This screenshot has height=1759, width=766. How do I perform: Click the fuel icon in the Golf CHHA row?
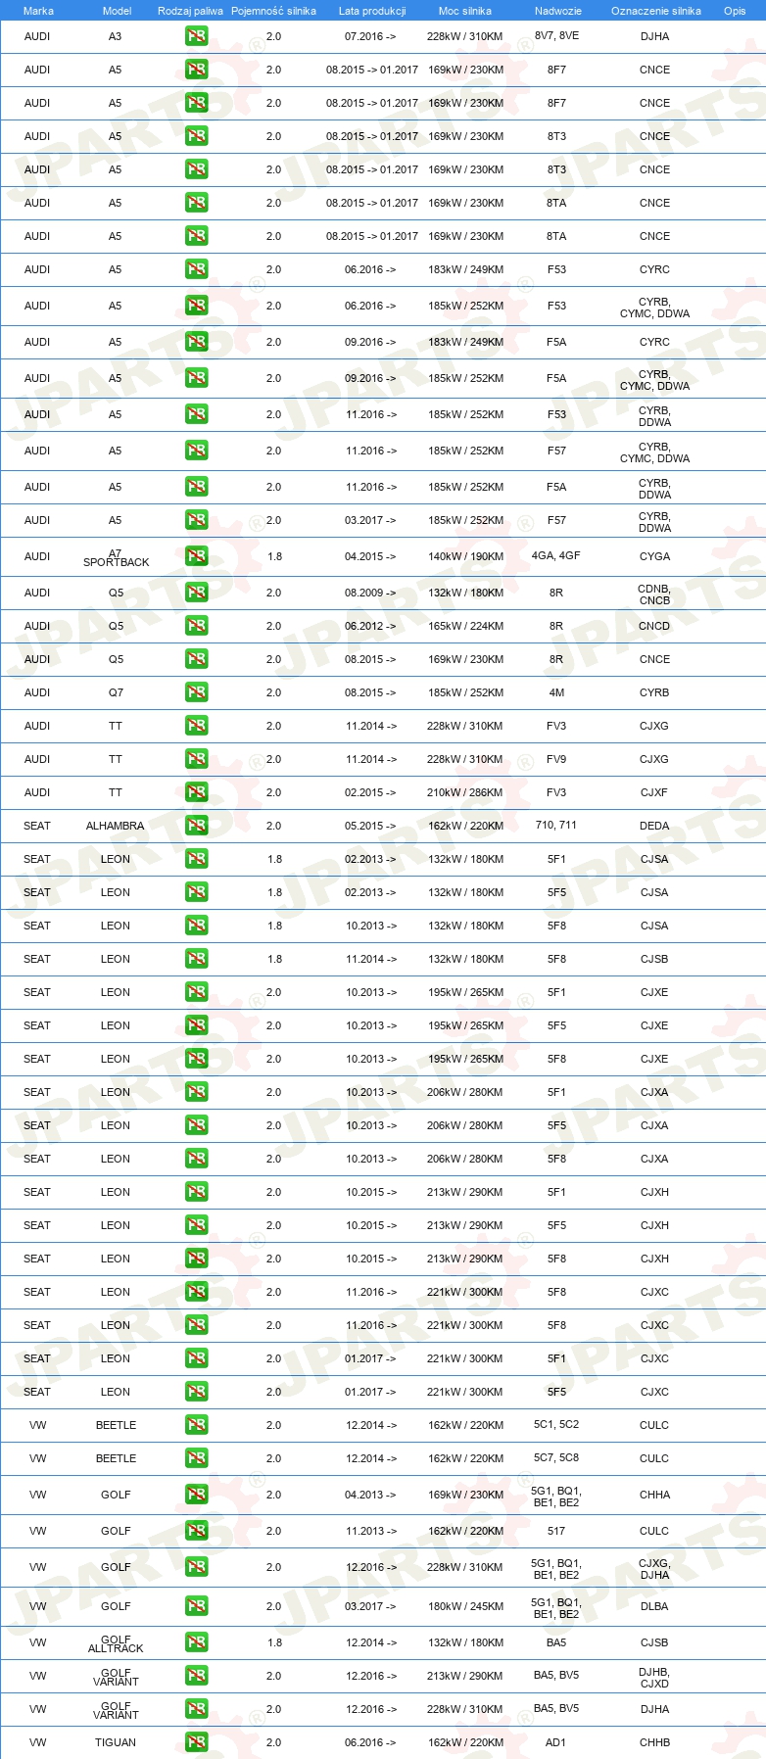[x=196, y=1495]
